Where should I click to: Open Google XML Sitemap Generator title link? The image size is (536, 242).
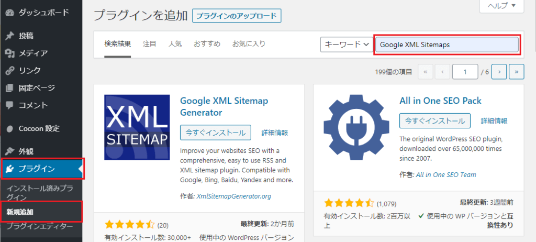click(x=224, y=106)
